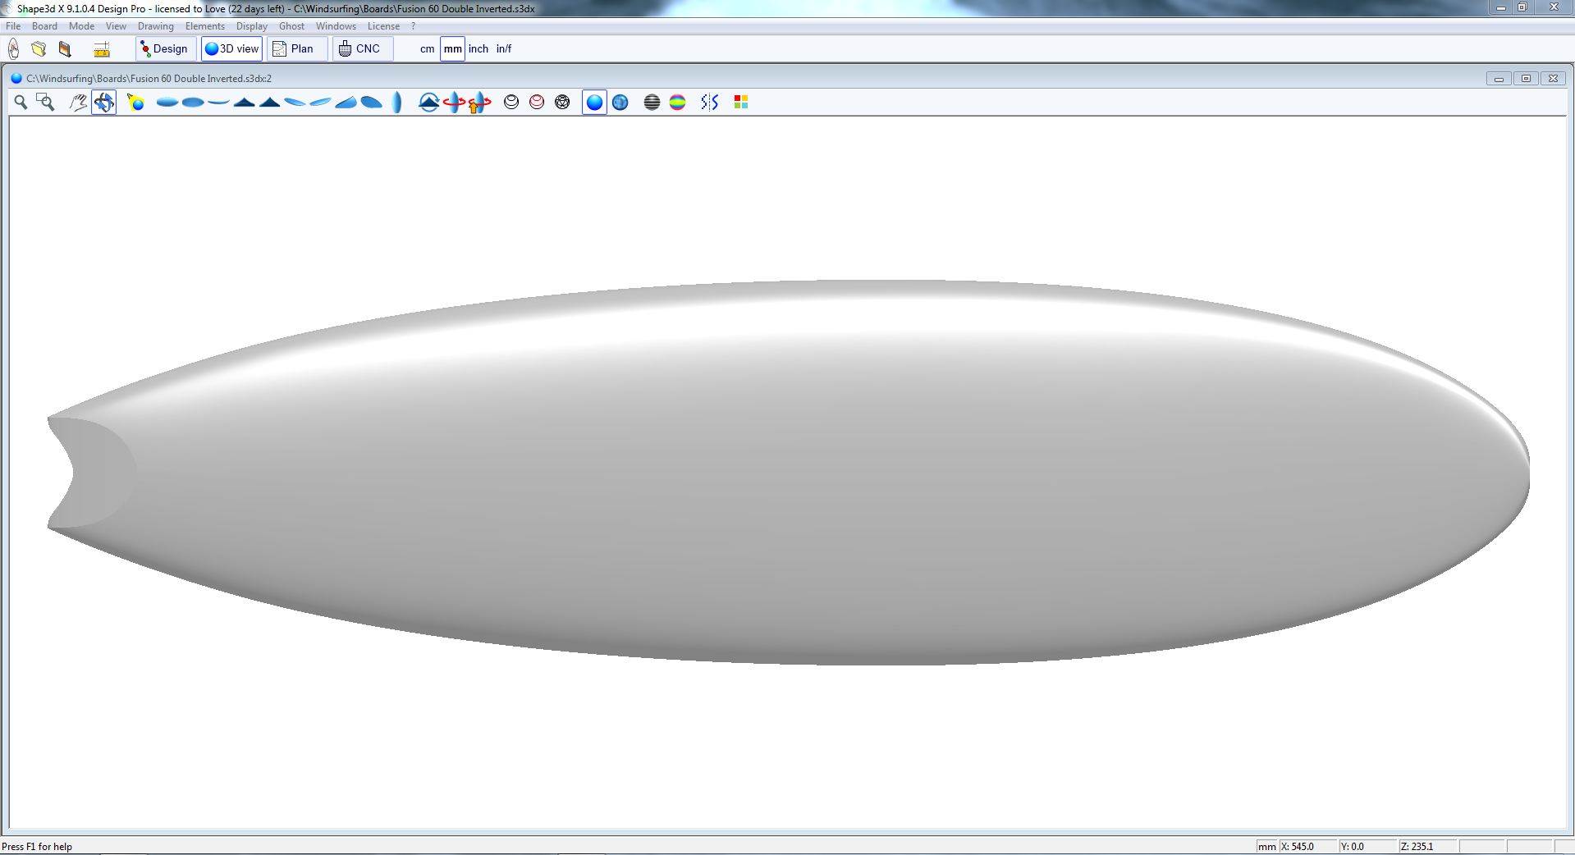Open the multicolor grid squares icon
Image resolution: width=1575 pixels, height=855 pixels.
[x=740, y=102]
